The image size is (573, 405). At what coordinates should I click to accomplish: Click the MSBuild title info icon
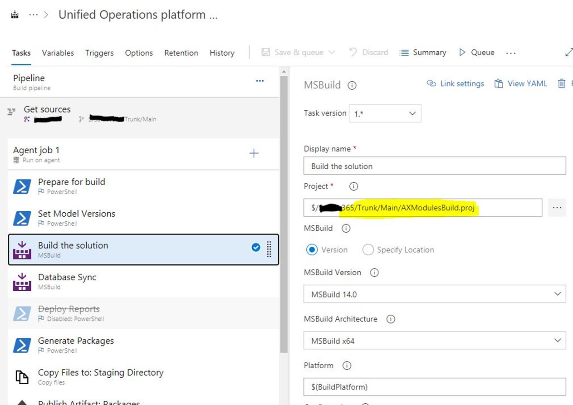pos(352,85)
